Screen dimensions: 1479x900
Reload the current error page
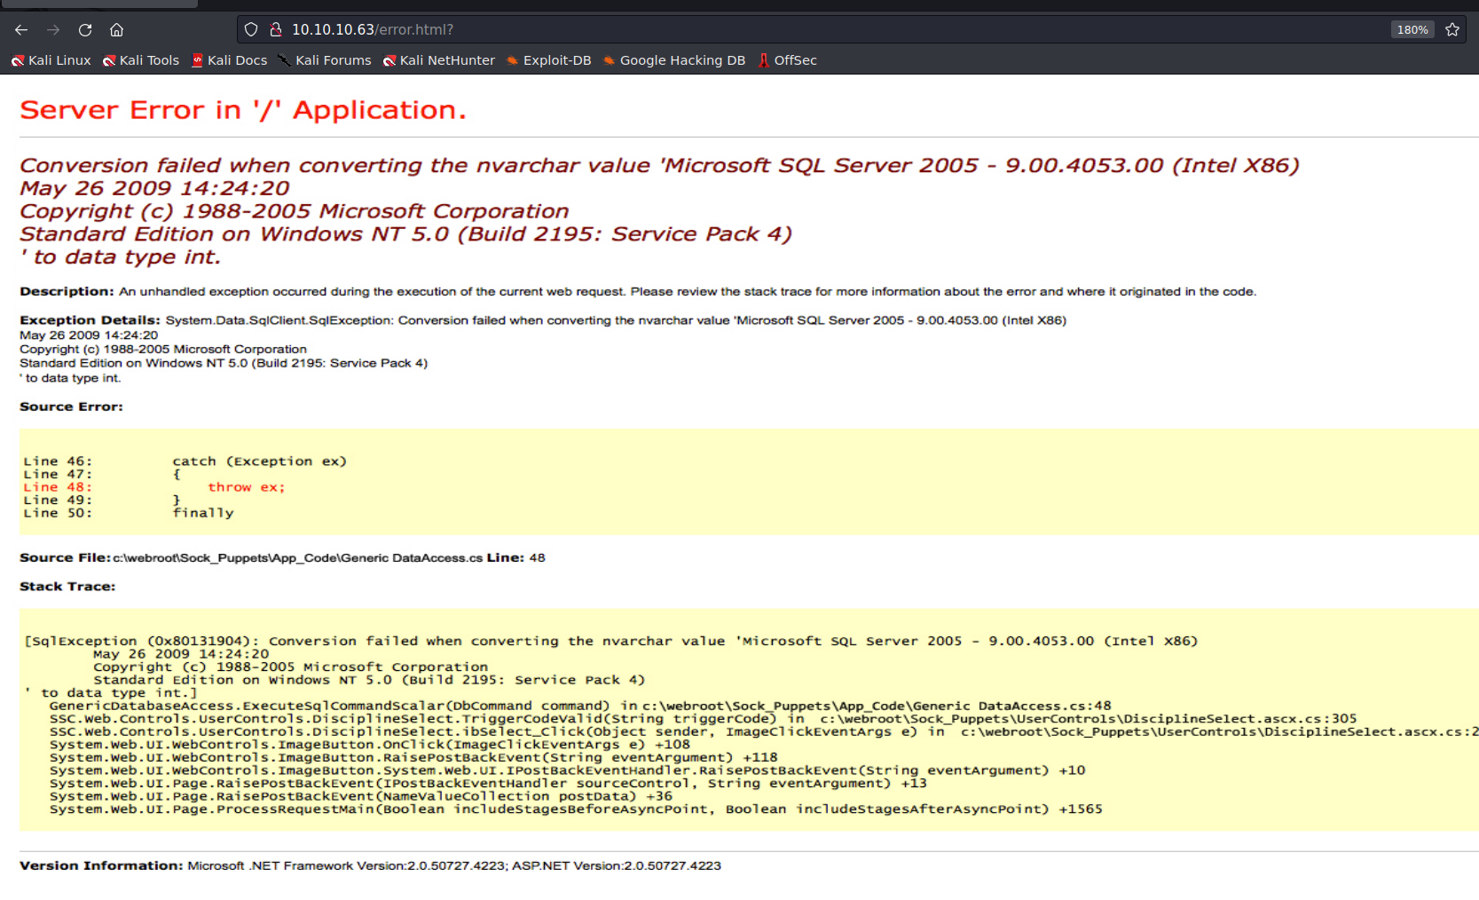(85, 30)
